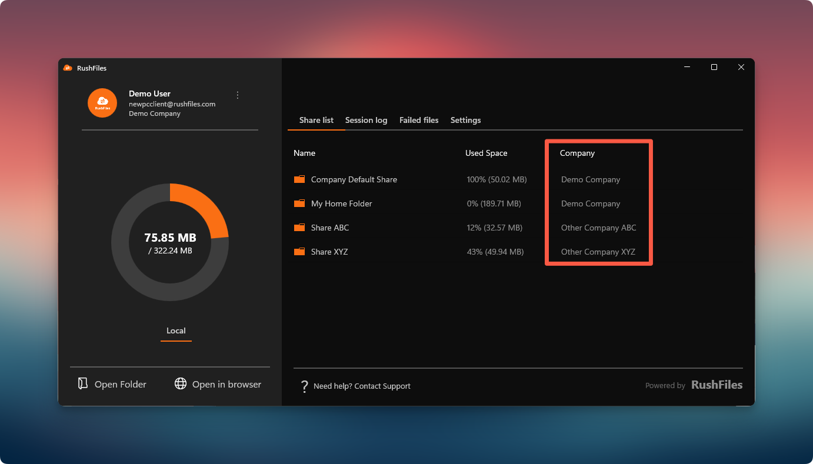The height and width of the screenshot is (464, 813).
Task: Select the Share ABC name
Action: pos(330,228)
